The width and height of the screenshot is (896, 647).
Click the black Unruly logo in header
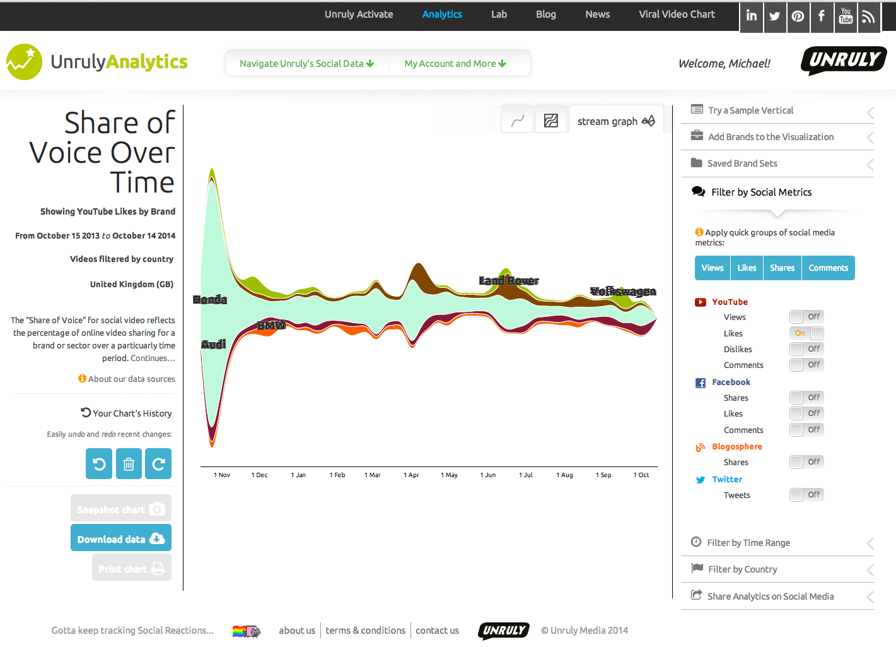point(844,61)
